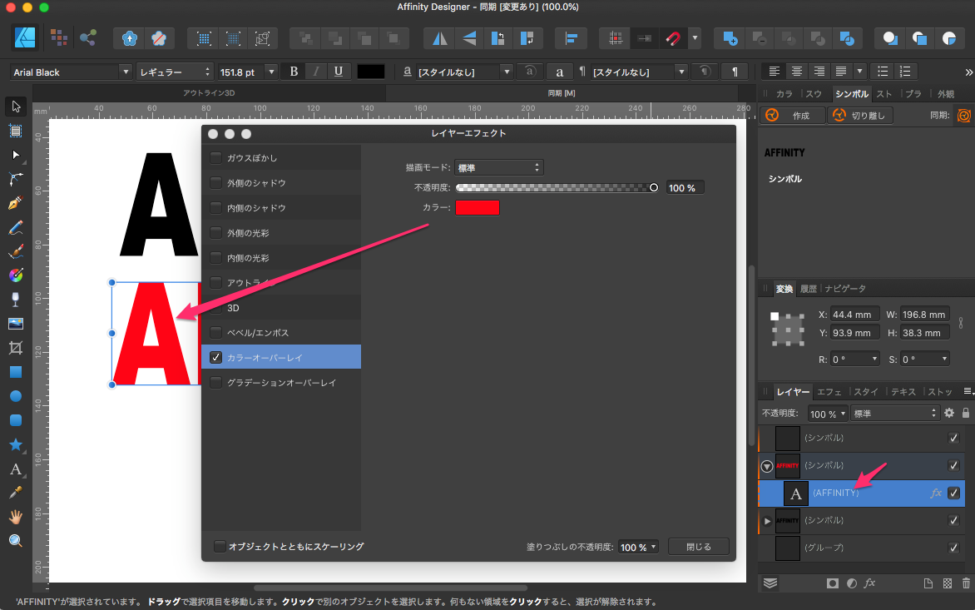Click the Flip Horizontal toolbar icon
Screen dimensions: 975x610
click(x=439, y=38)
